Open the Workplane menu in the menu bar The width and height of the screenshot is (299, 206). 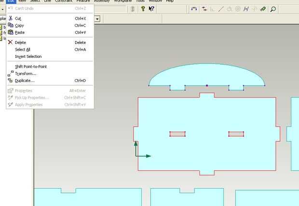tap(123, 1)
